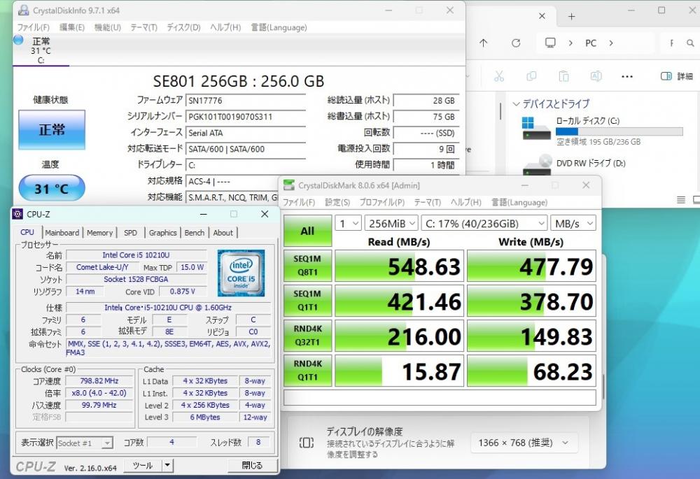Click the CPU-Z close (閉じる) button
This screenshot has width=700, height=479.
pos(252,465)
